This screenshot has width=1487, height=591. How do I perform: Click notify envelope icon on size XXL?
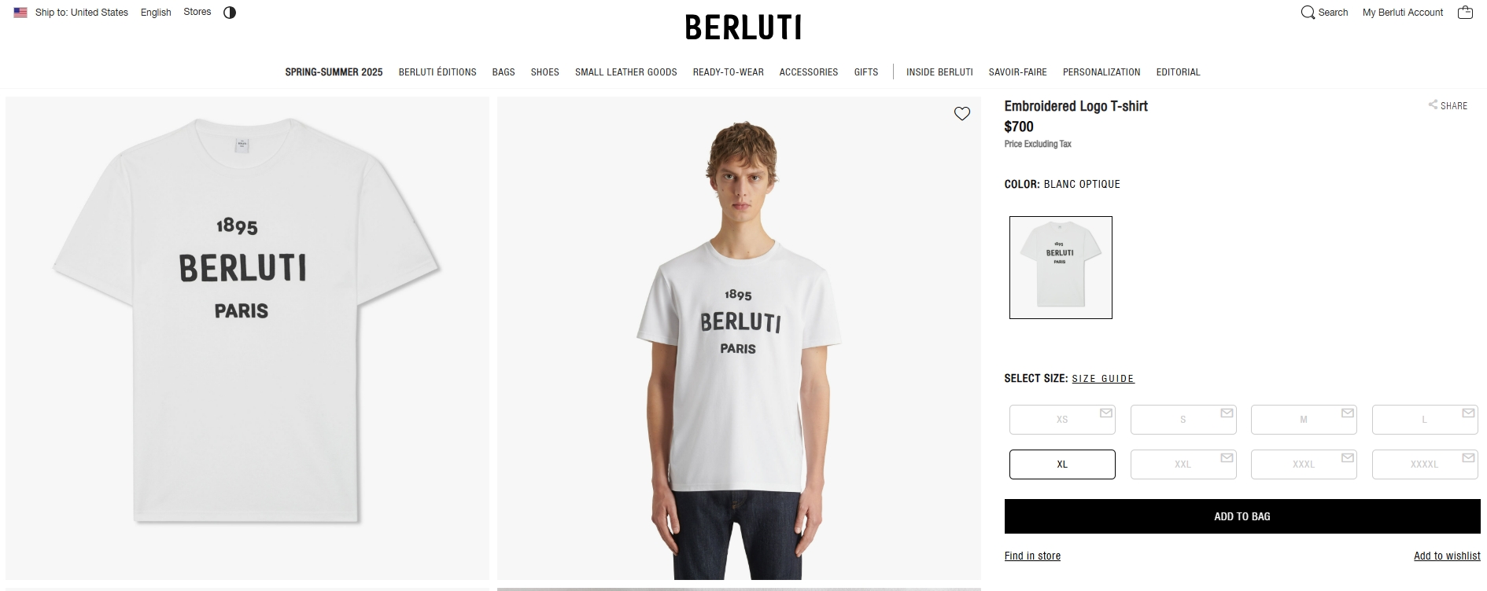click(1227, 458)
